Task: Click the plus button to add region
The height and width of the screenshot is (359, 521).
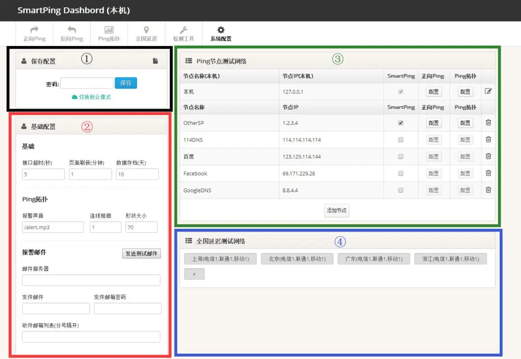Action: point(194,274)
